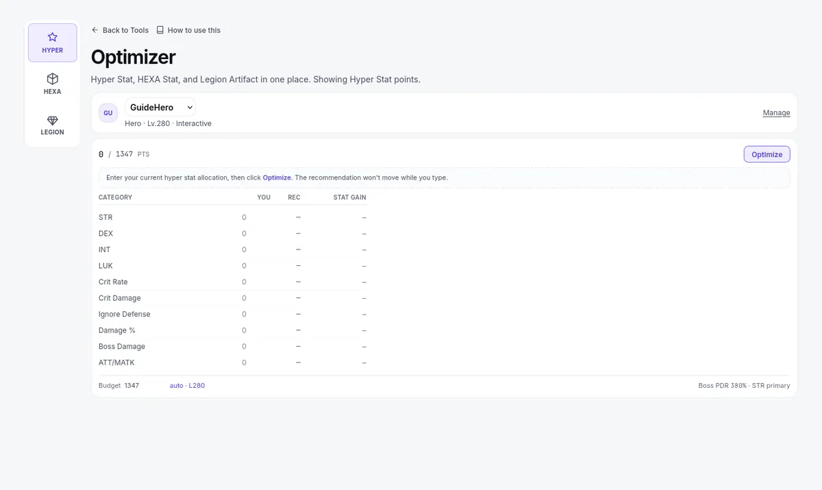Click the Budget 1347 text
The height and width of the screenshot is (490, 822).
(x=119, y=386)
